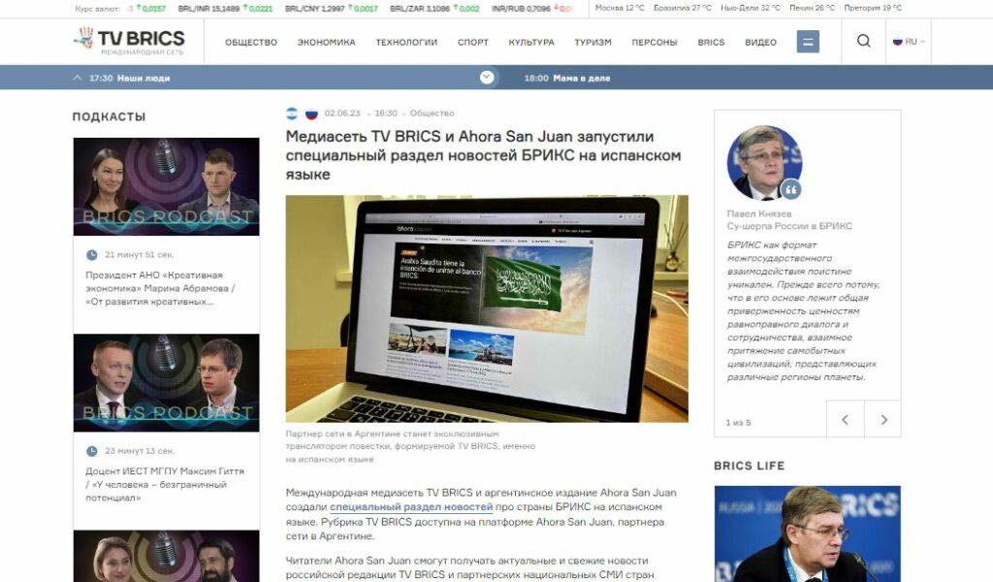
Task: Click the INR/RUB exchange rate
Action: coord(532,8)
